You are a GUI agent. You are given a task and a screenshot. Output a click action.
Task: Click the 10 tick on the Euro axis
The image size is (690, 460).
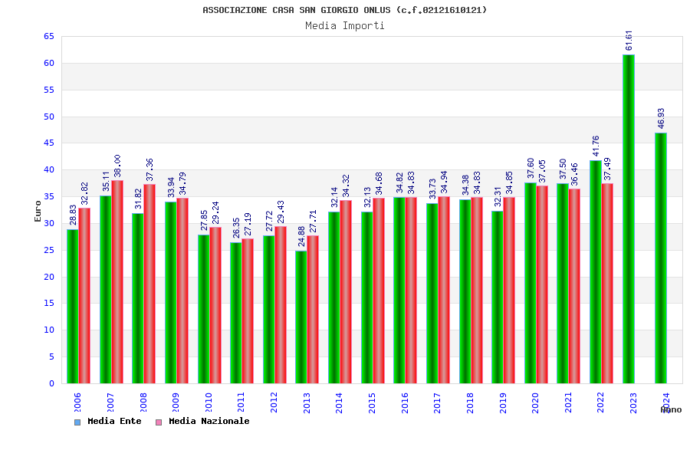click(49, 330)
